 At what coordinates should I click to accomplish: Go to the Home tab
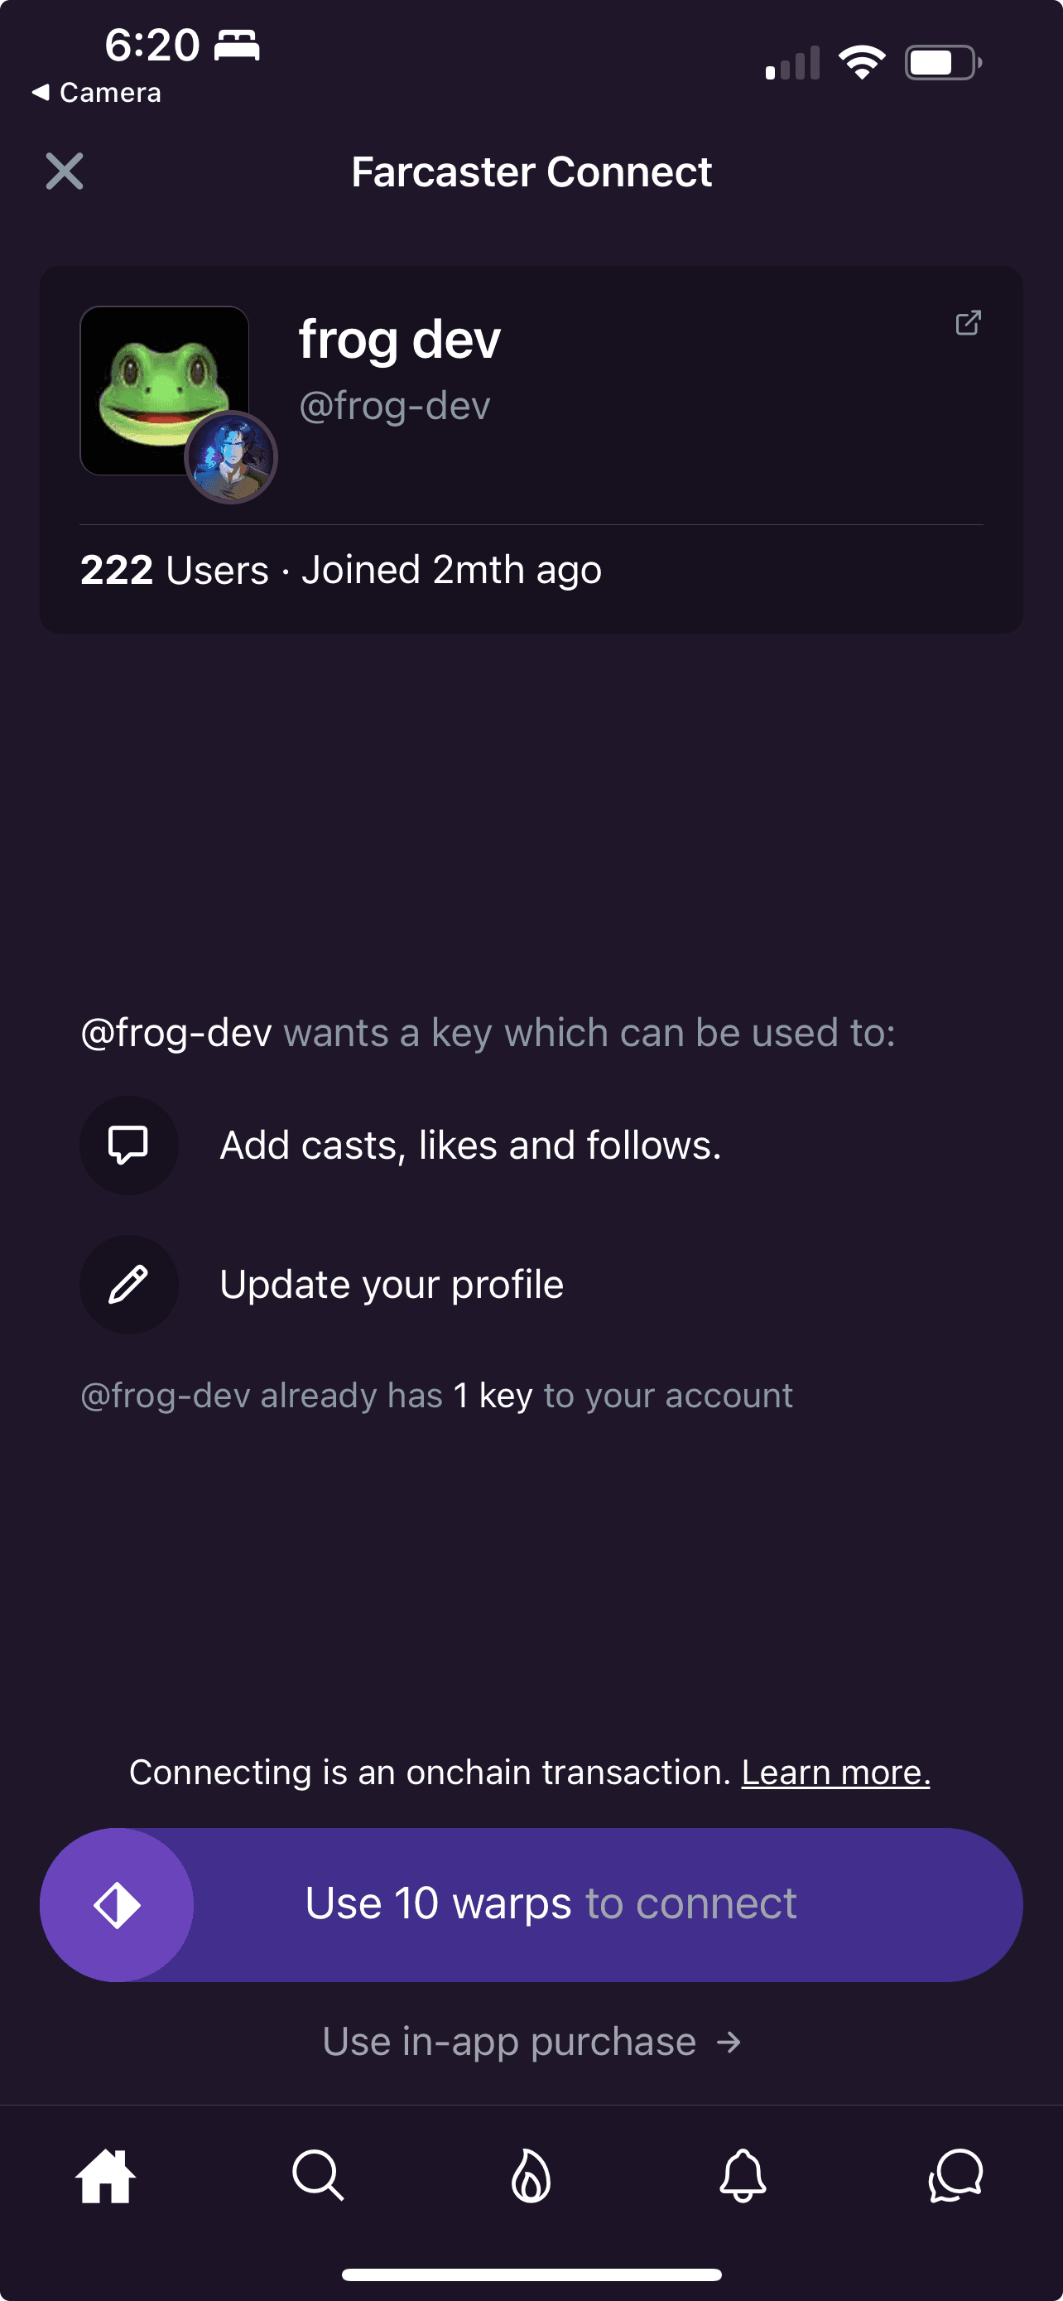106,2176
